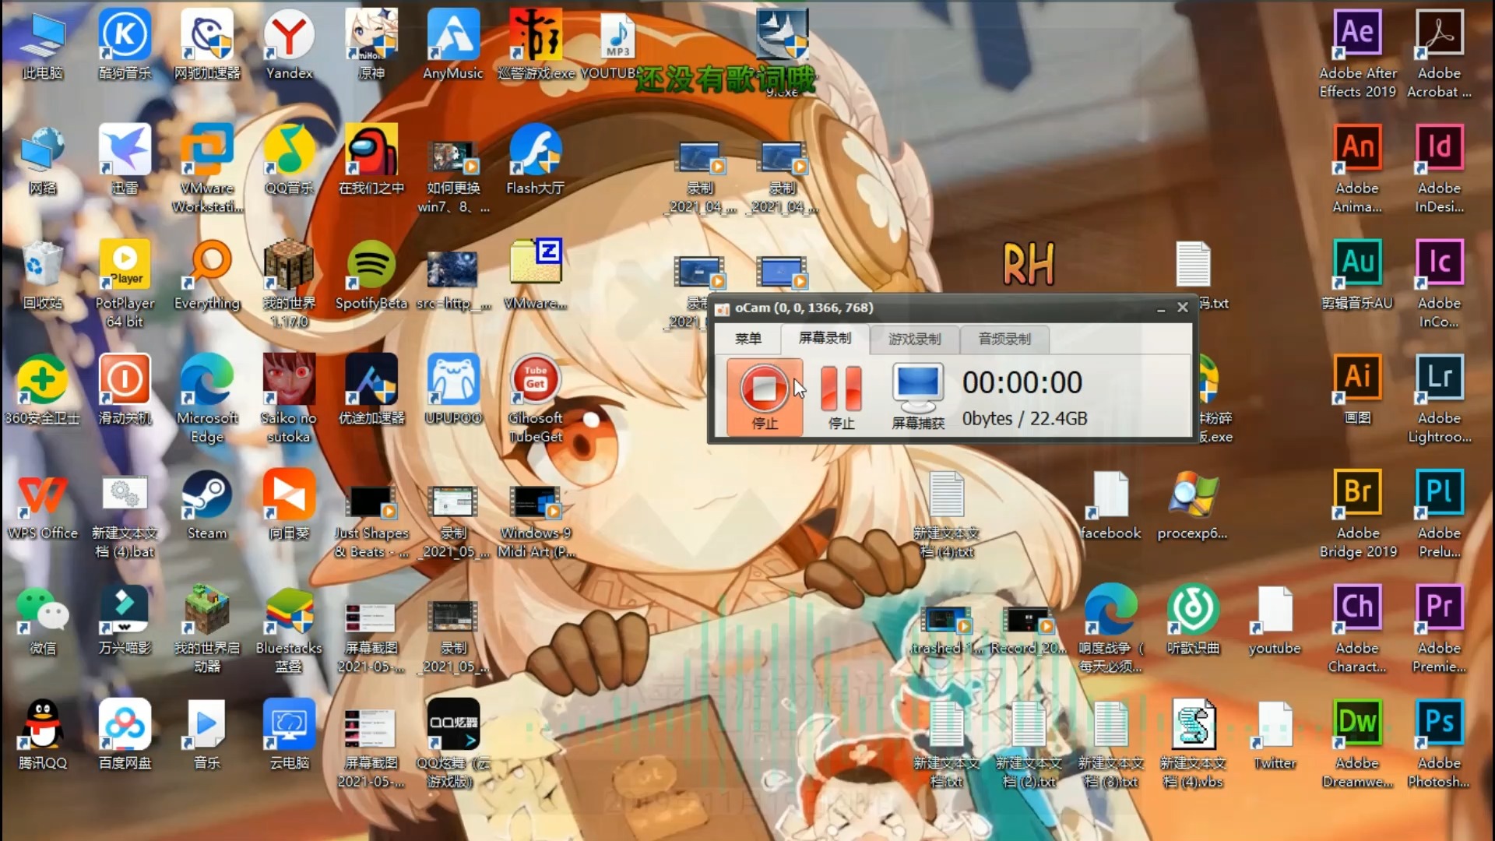Viewport: 1495px width, 841px height.
Task: Click the oCam window title bar
Action: 934,308
